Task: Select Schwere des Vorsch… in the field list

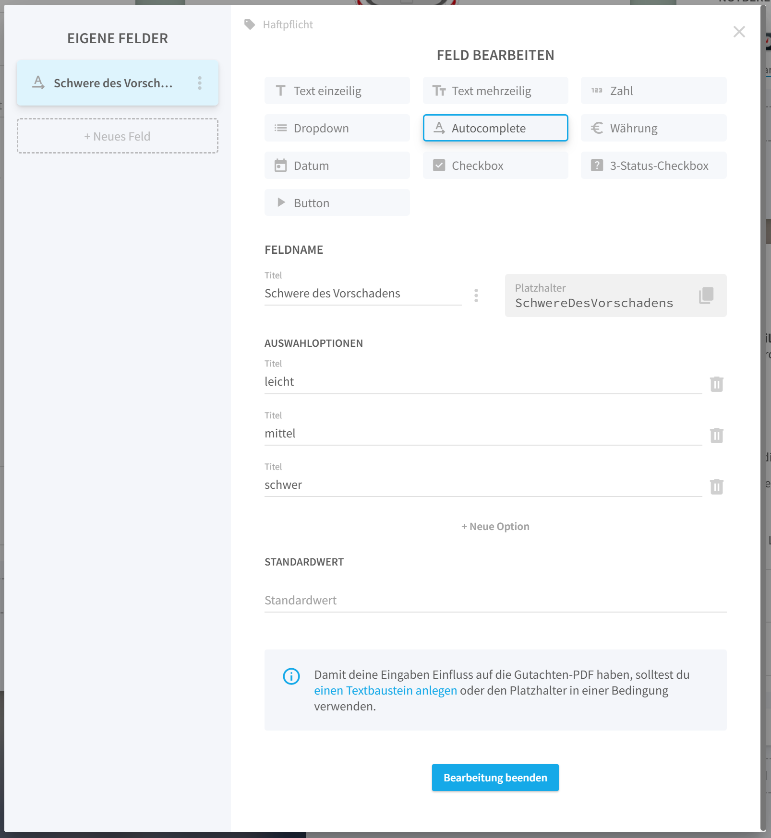Action: click(x=118, y=83)
